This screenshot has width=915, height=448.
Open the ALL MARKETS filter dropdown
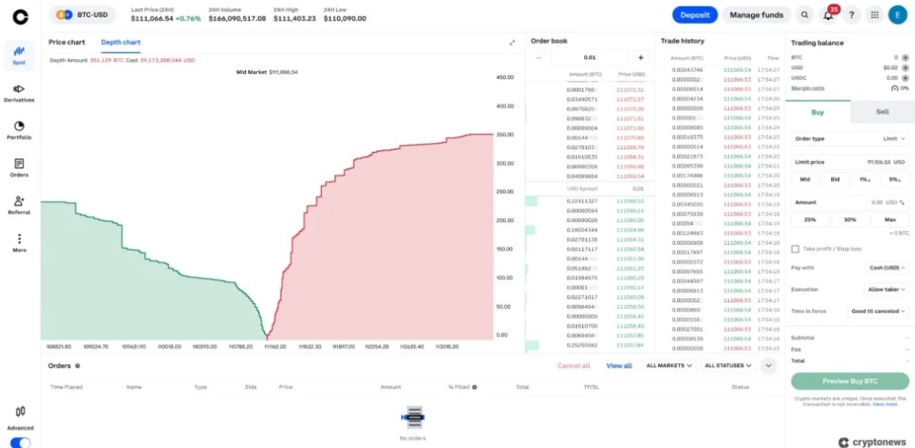pyautogui.click(x=669, y=366)
